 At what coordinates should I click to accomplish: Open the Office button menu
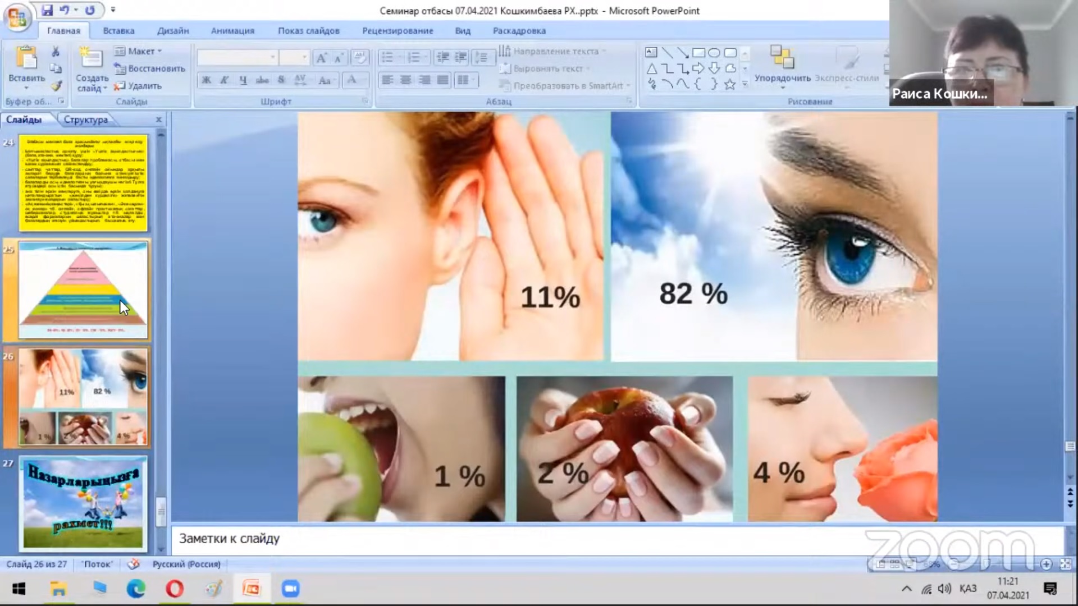[x=17, y=18]
